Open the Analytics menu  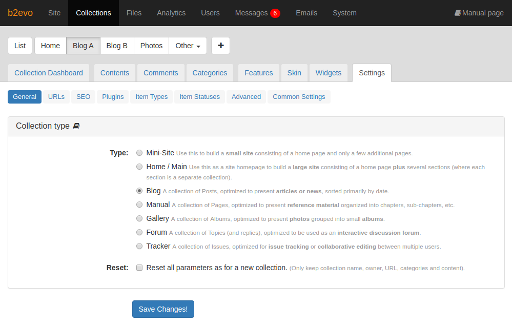pos(171,13)
